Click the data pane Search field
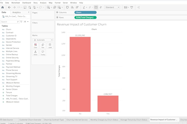Screen dimensions: 187x124 (10, 22)
